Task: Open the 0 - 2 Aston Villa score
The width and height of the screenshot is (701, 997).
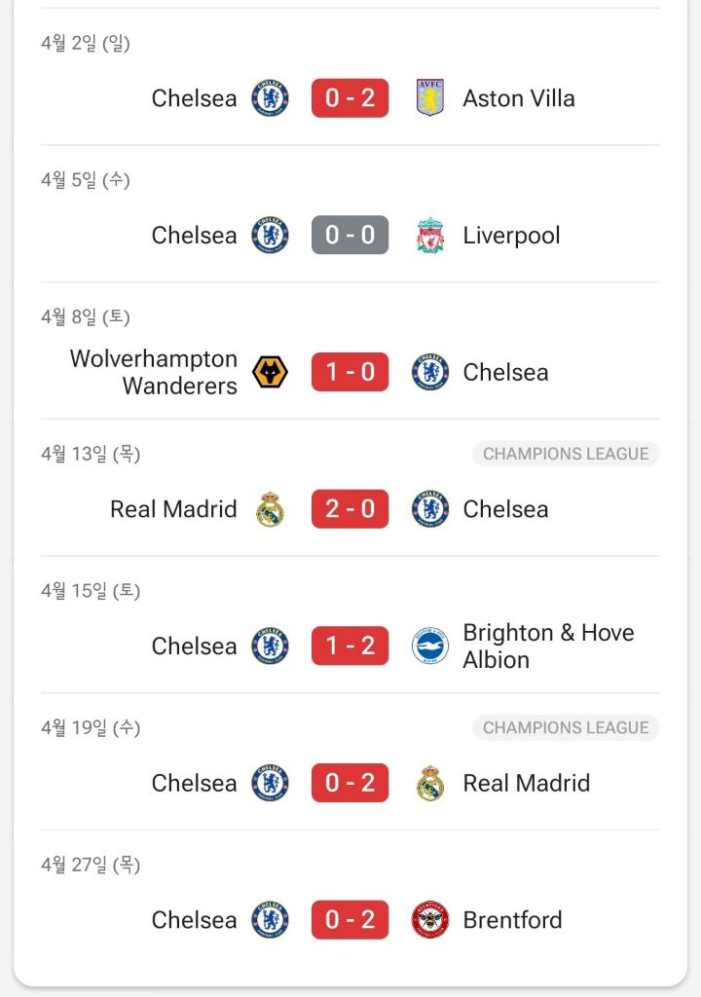Action: (x=350, y=98)
